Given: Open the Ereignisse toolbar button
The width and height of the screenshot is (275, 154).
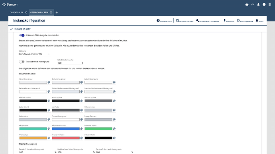Looking at the screenshot, I should (x=229, y=21).
